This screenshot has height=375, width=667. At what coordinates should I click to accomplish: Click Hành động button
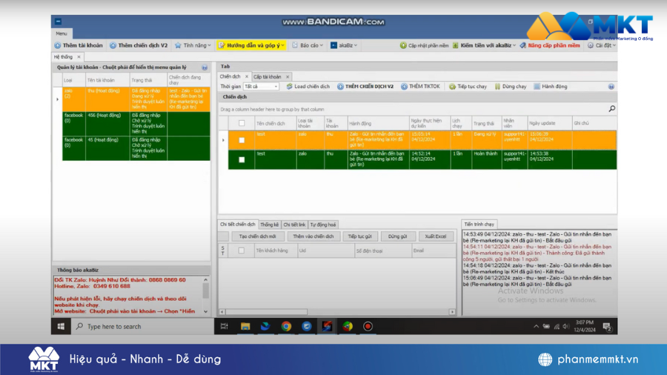pyautogui.click(x=551, y=86)
